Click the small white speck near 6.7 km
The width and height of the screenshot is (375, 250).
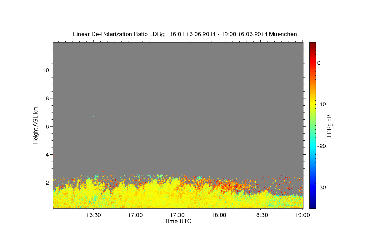coord(93,116)
